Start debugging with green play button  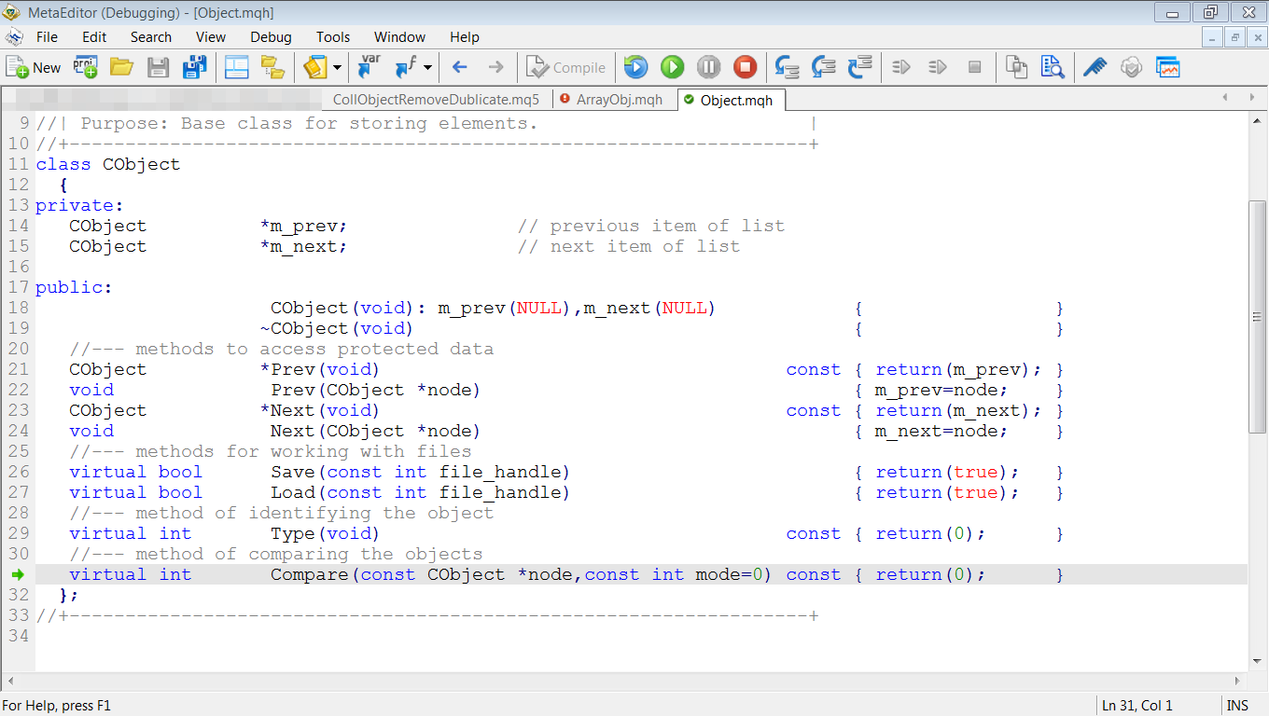[672, 67]
